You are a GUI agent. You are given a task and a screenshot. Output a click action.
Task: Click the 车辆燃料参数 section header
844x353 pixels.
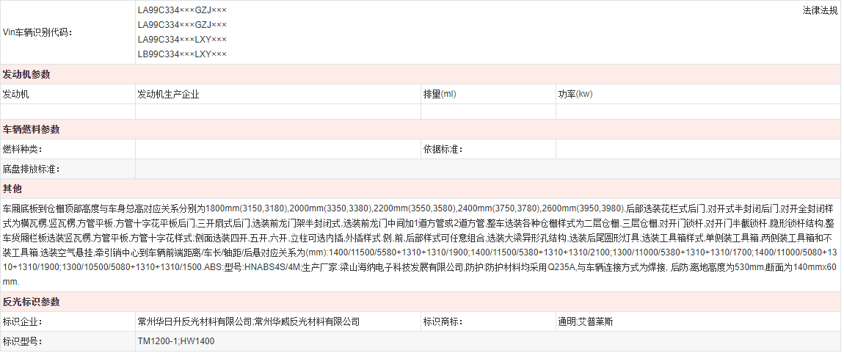coord(31,130)
